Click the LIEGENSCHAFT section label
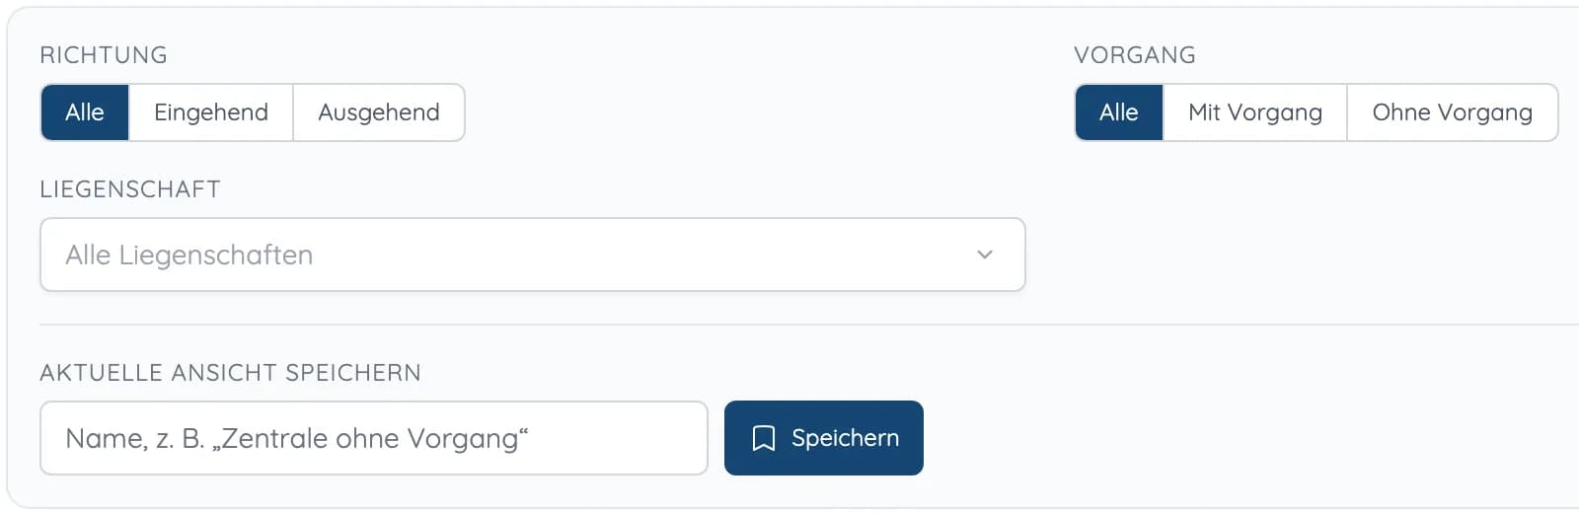The width and height of the screenshot is (1579, 513). point(130,189)
